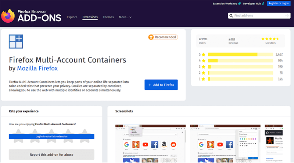Click Report this add-on for abuse

[x=51, y=155]
